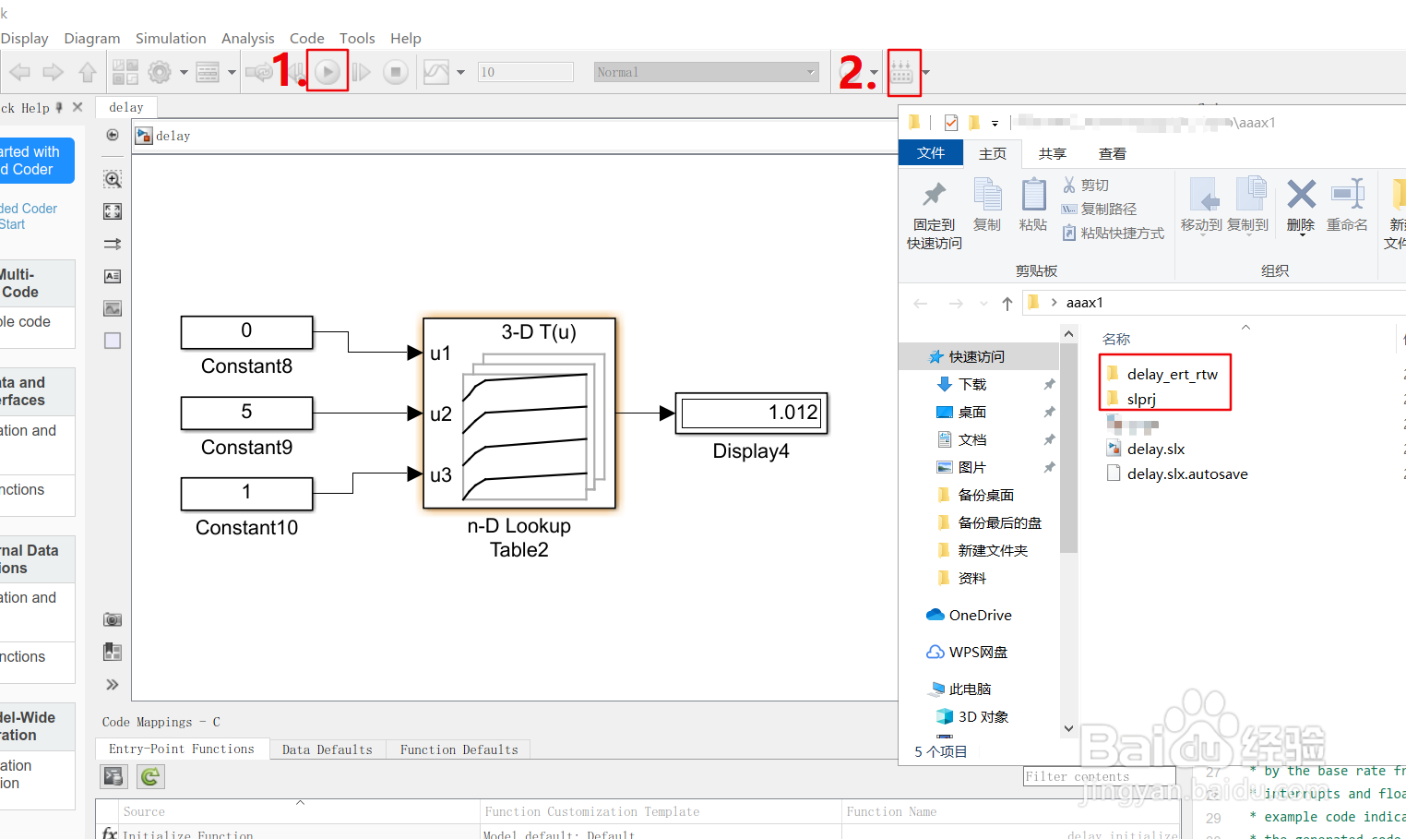This screenshot has height=839, width=1406.
Task: Click the Update Diagram toolbar icon
Action: (x=260, y=72)
